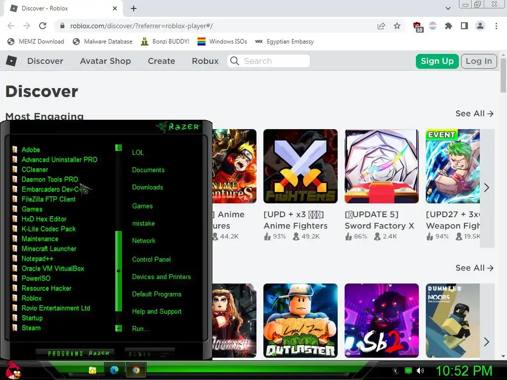The height and width of the screenshot is (380, 507).
Task: Open the Avatar Shop nav item
Action: pos(105,61)
